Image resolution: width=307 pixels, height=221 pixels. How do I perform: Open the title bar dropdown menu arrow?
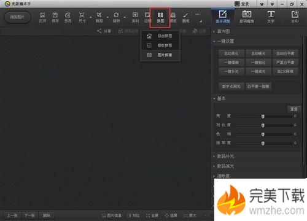point(272,4)
